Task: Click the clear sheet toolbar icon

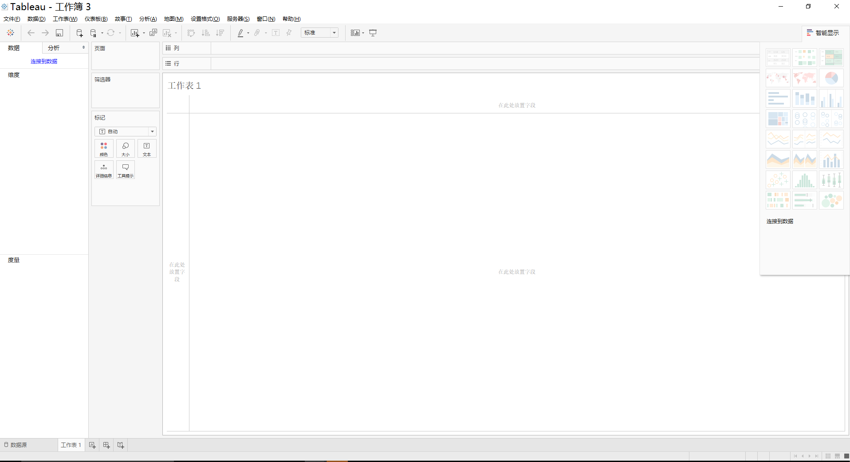Action: coord(167,33)
